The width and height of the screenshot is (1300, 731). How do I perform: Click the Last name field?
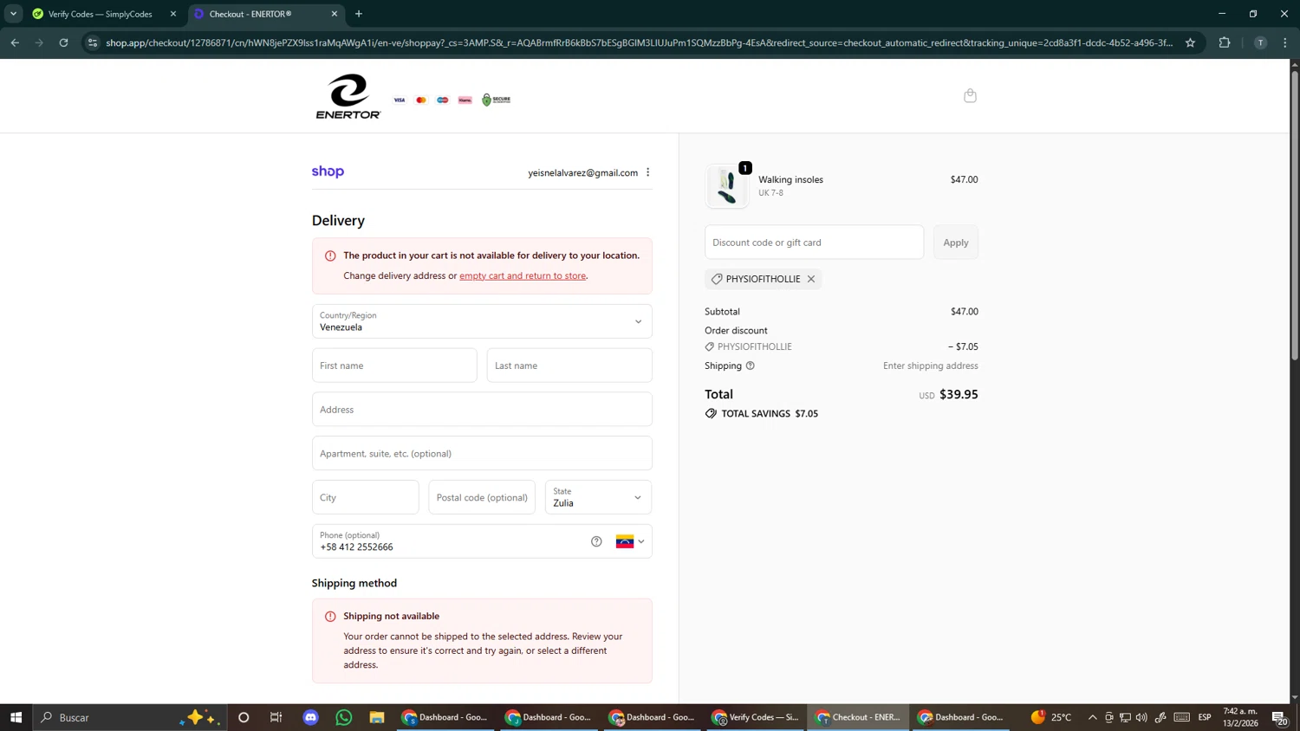pyautogui.click(x=569, y=365)
